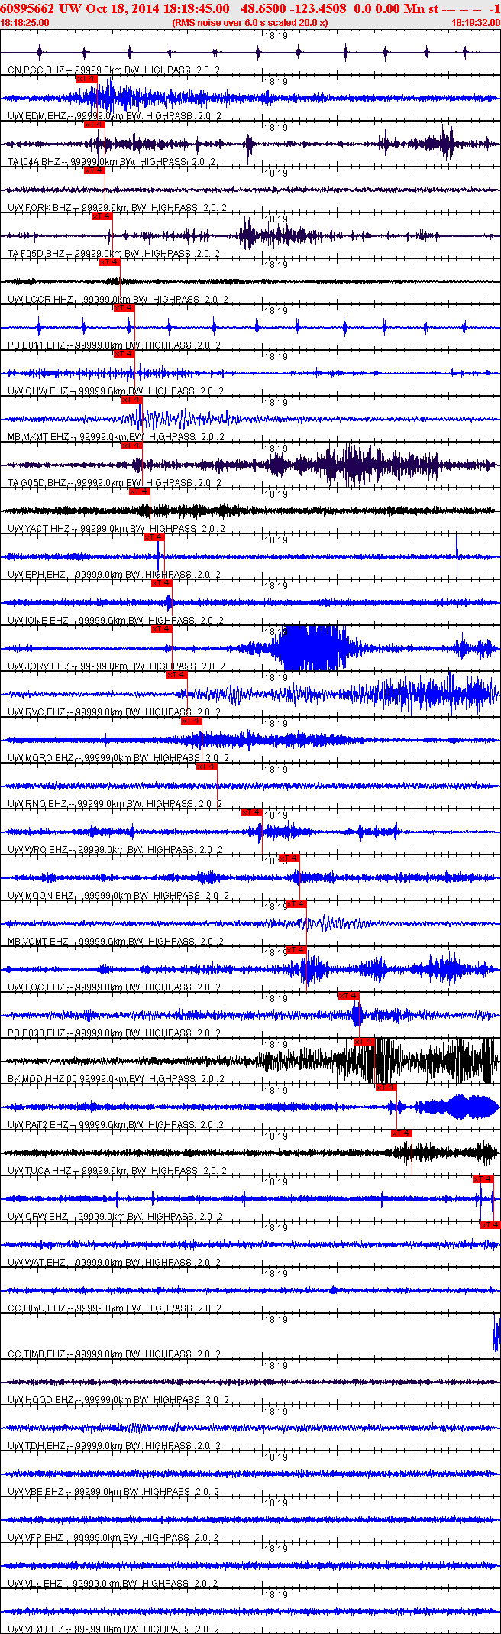
Task: Click the CC.TIMB.EHZ station label
Action: pyautogui.click(x=37, y=1354)
